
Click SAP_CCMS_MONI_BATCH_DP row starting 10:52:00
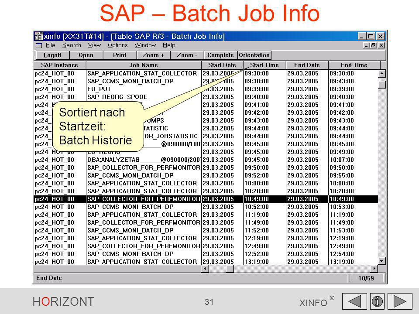[x=206, y=207]
